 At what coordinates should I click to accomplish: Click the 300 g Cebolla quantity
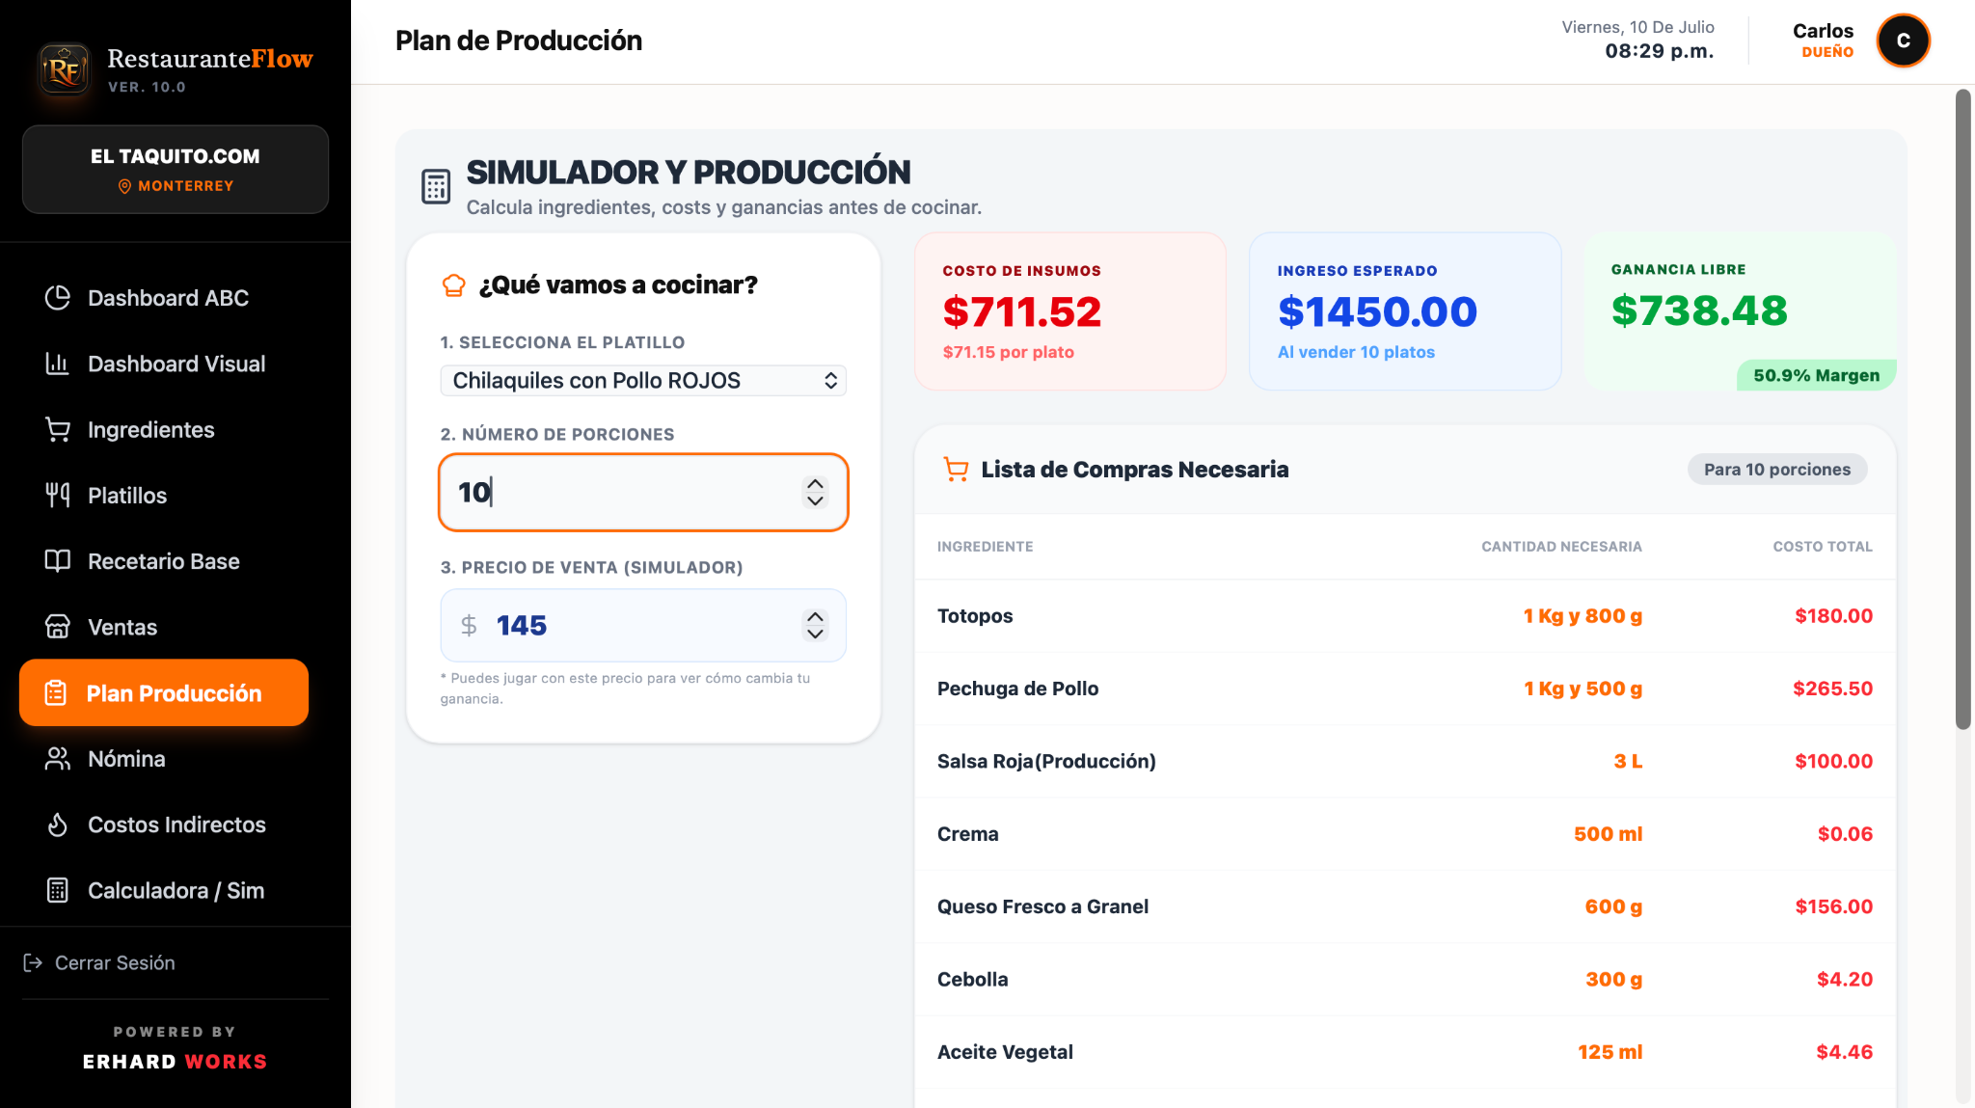click(1613, 980)
